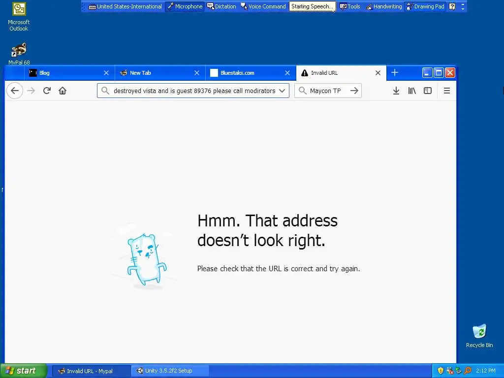This screenshot has height=378, width=504.
Task: Close the Mypal browser window
Action: tap(450, 73)
